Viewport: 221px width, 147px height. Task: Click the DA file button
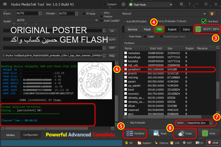tap(112, 31)
